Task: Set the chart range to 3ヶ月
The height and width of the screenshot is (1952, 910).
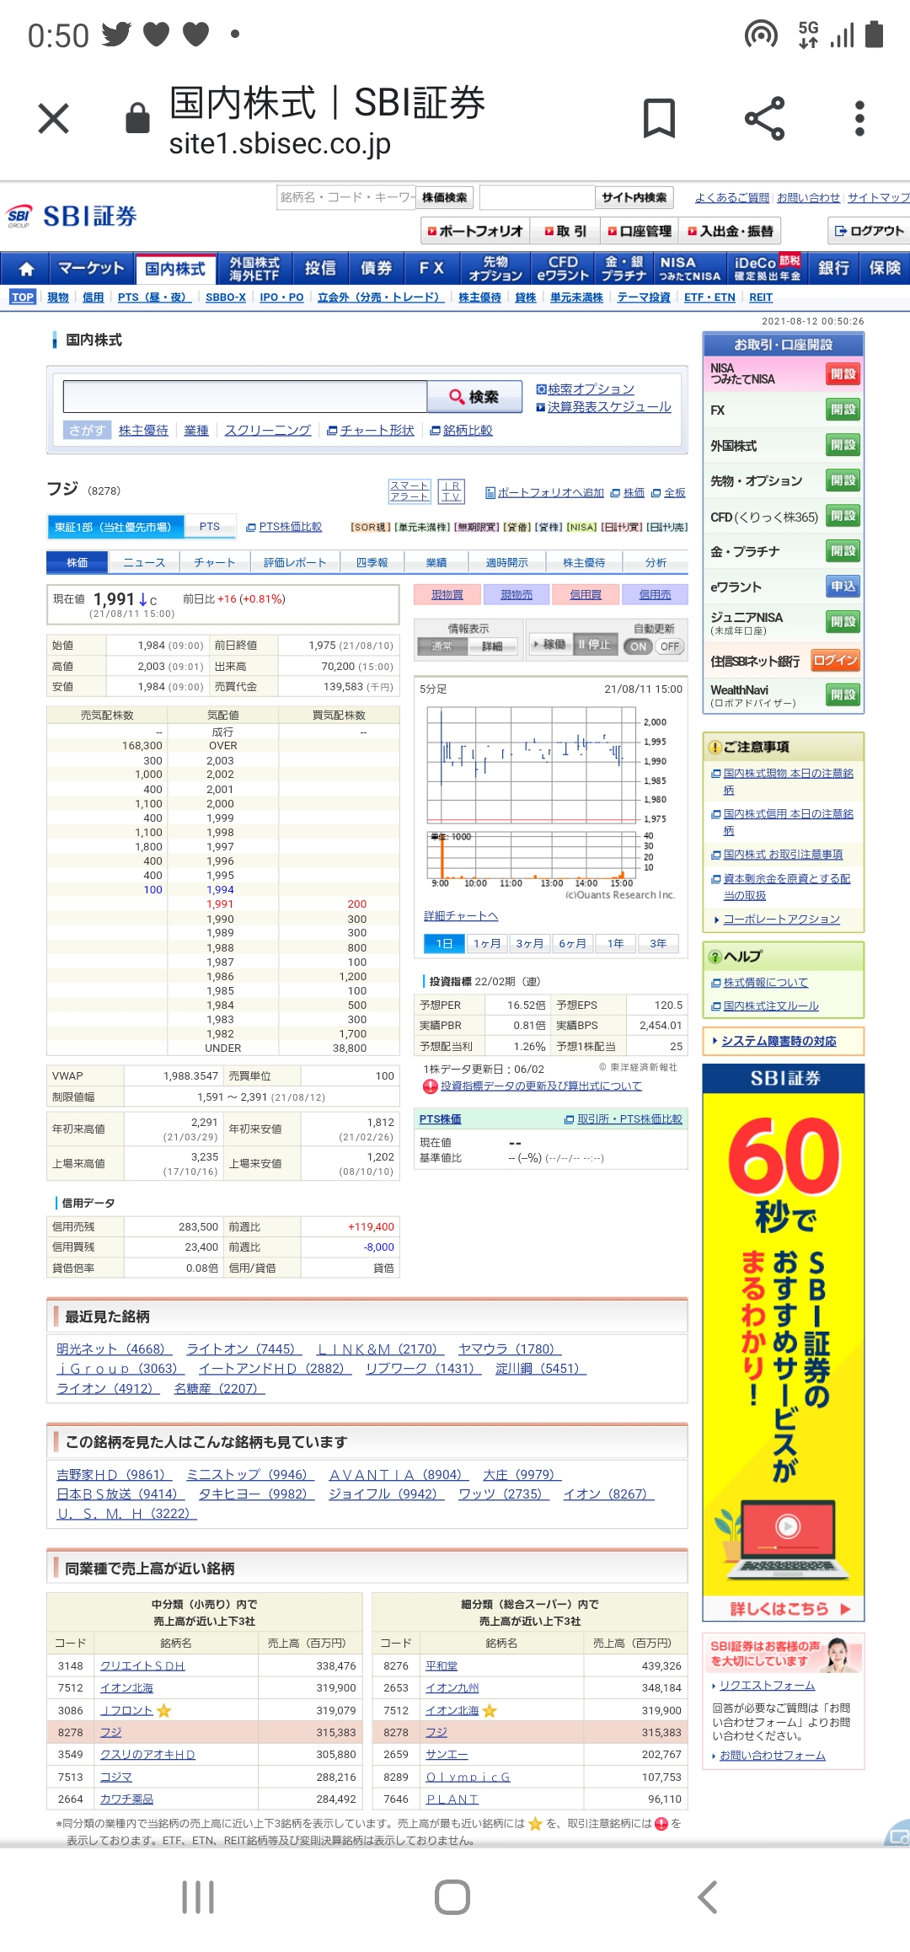Action: click(x=530, y=943)
